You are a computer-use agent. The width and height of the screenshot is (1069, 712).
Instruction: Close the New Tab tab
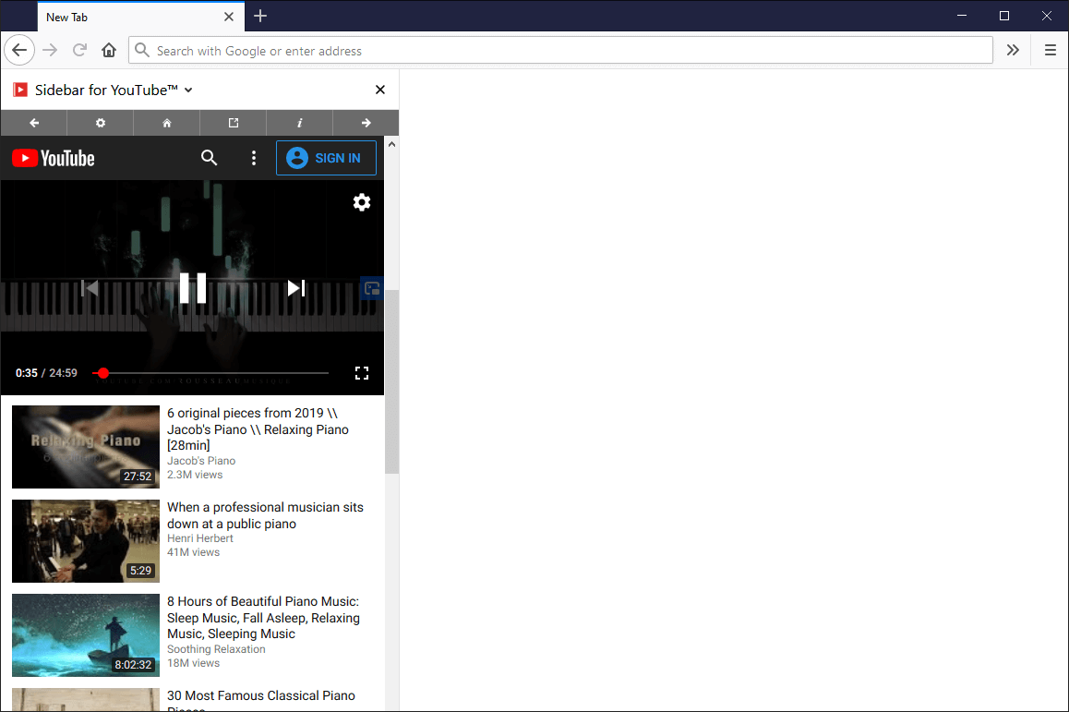229,17
